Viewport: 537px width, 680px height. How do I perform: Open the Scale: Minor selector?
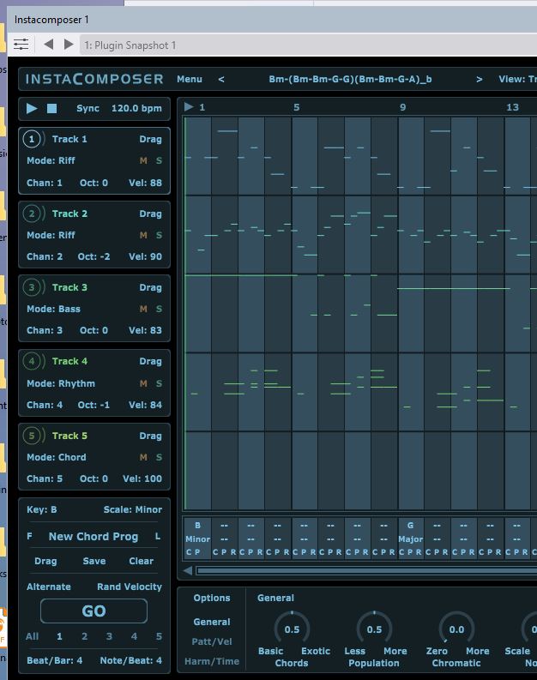133,509
